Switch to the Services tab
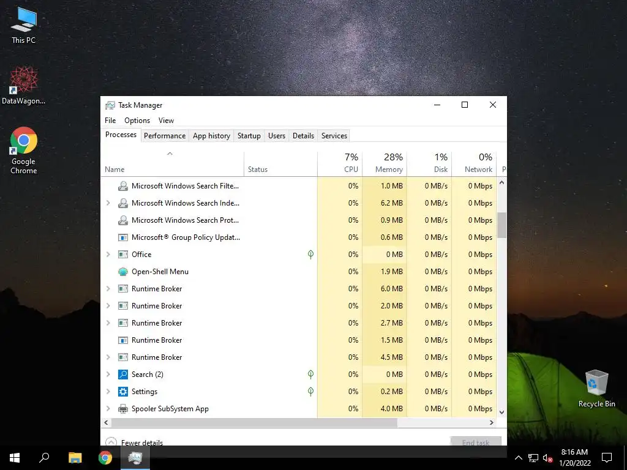This screenshot has width=627, height=470. coord(334,136)
